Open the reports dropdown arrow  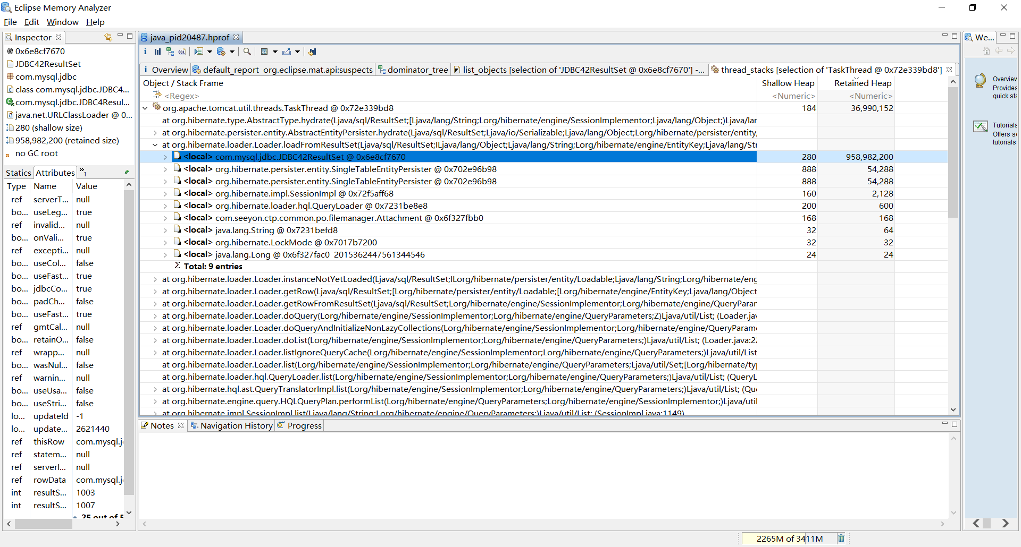[x=232, y=52]
